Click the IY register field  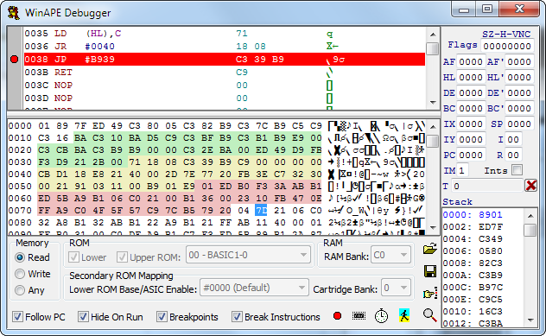point(470,140)
